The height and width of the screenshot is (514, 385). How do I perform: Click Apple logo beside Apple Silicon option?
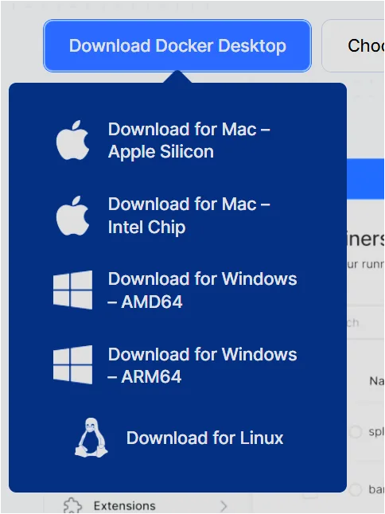[x=72, y=140]
